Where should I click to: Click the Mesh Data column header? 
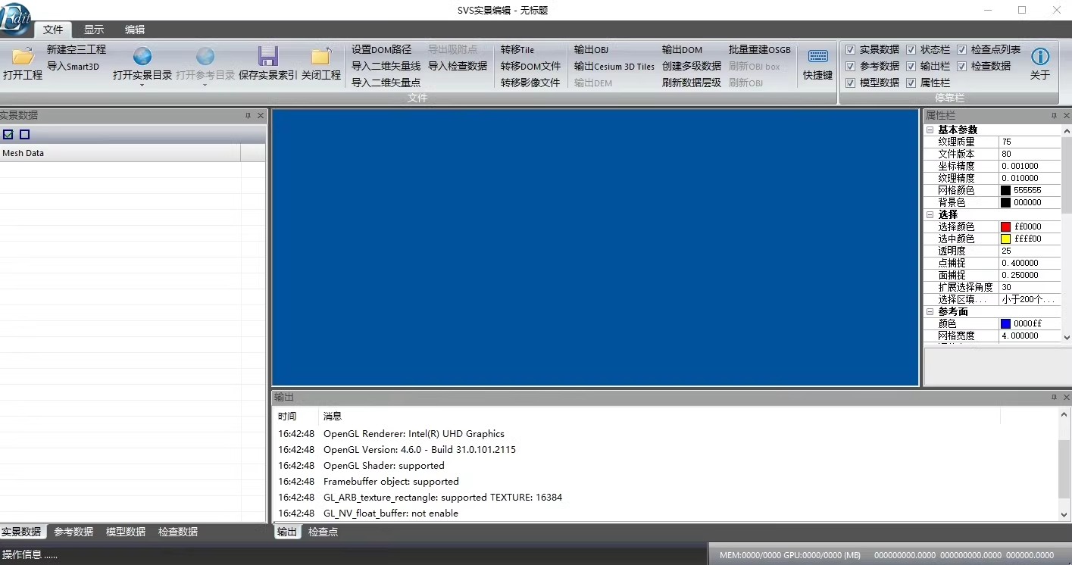pyautogui.click(x=120, y=153)
